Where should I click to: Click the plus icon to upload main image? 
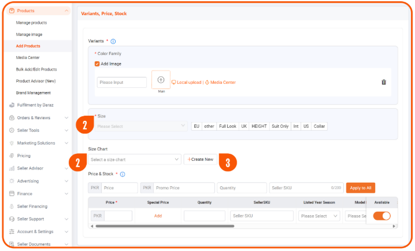click(161, 80)
